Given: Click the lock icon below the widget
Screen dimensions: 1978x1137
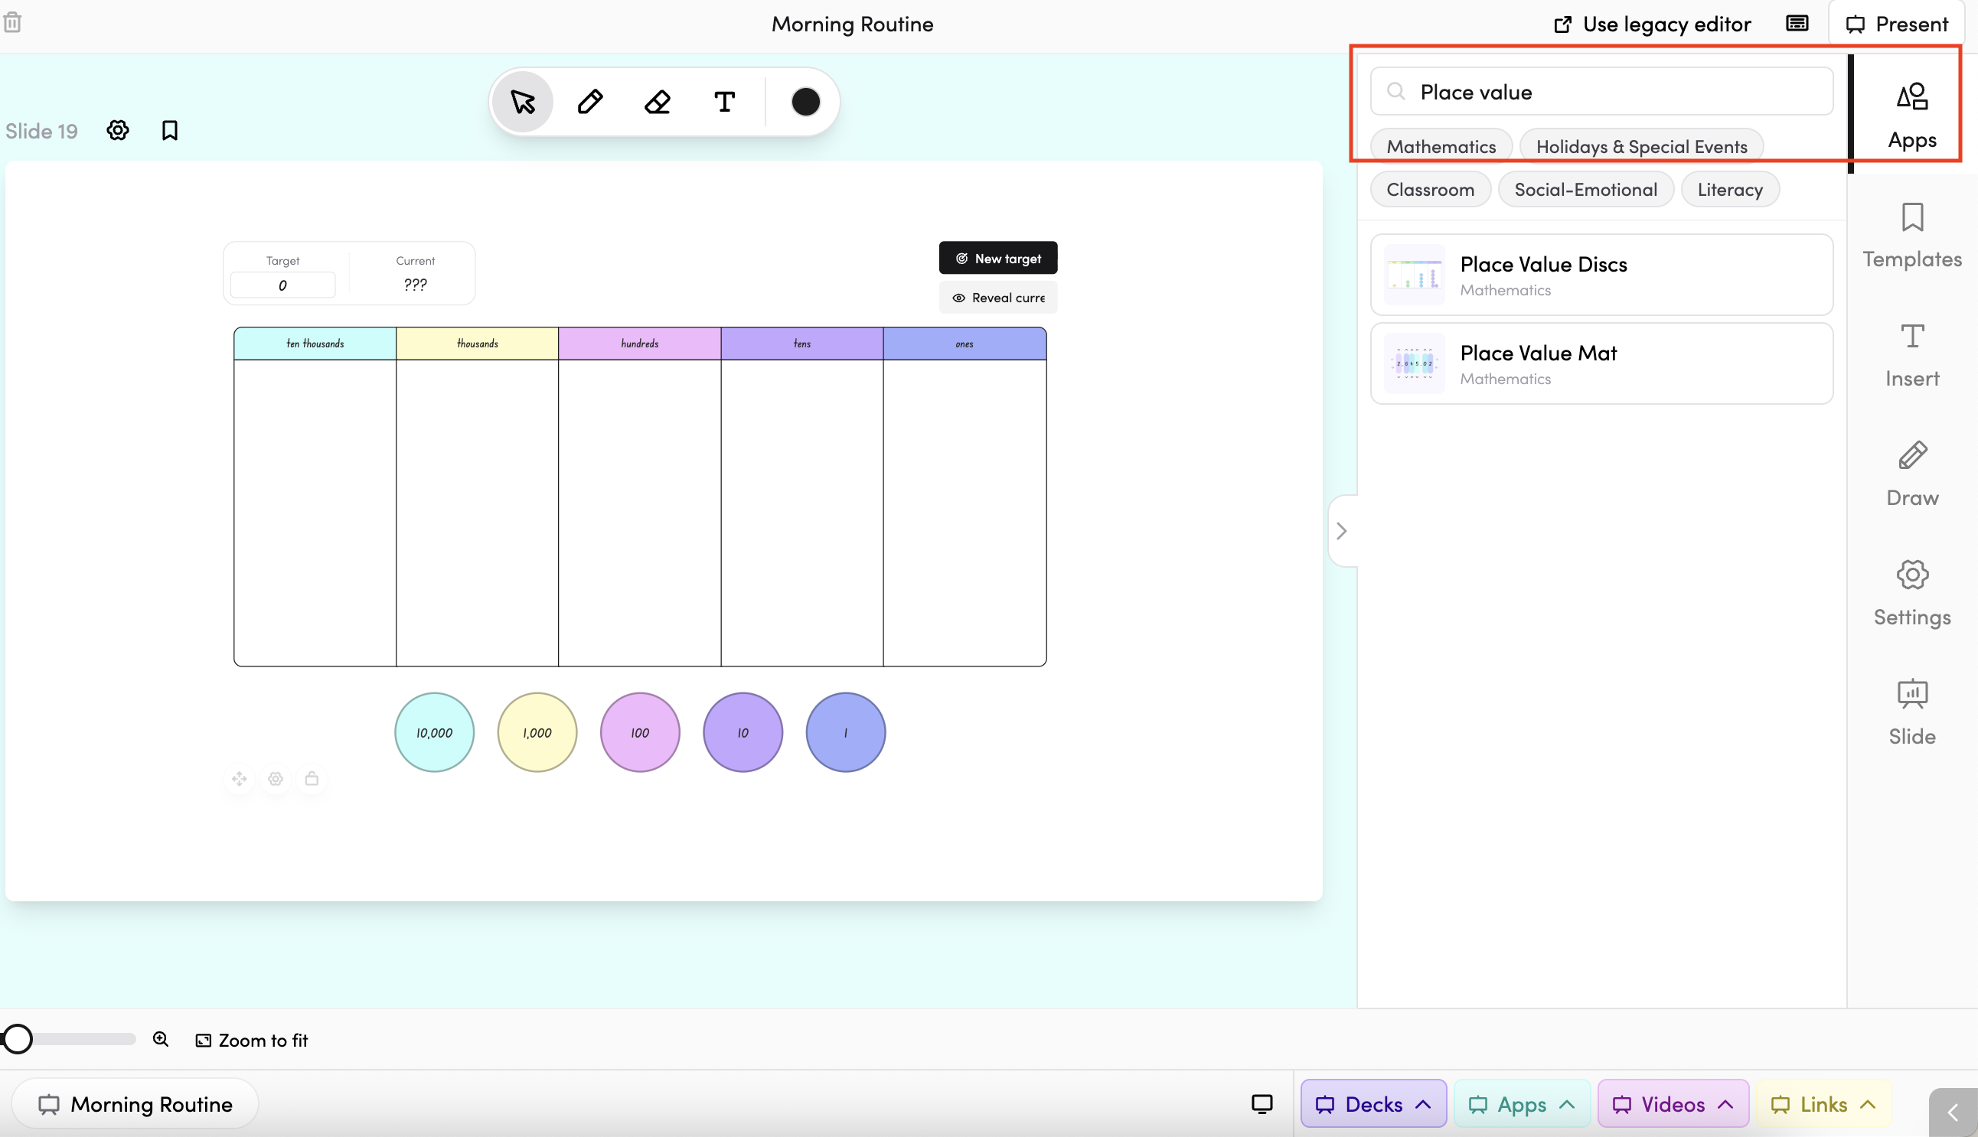Looking at the screenshot, I should point(312,779).
